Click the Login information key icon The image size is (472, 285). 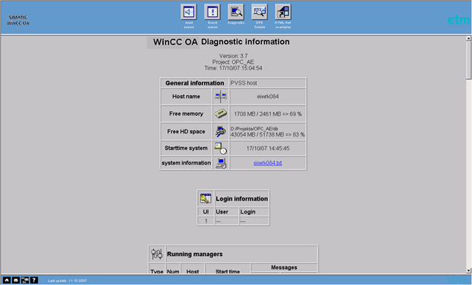(206, 199)
